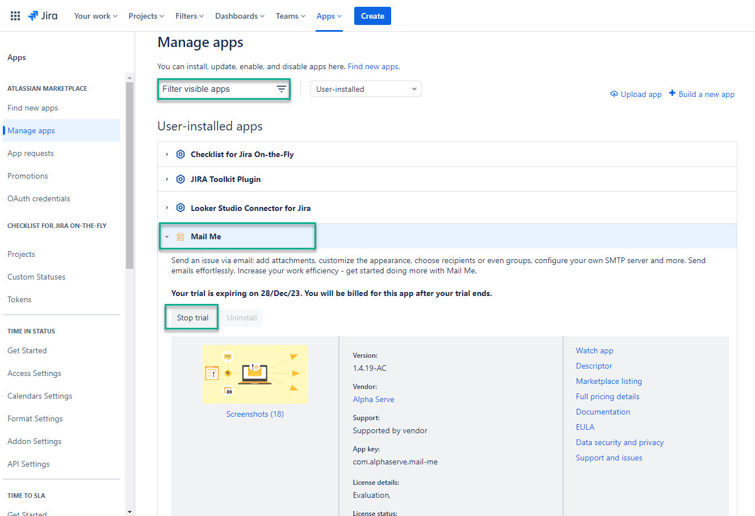Click the filter lines icon in search box
Image resolution: width=755 pixels, height=516 pixels.
click(281, 89)
